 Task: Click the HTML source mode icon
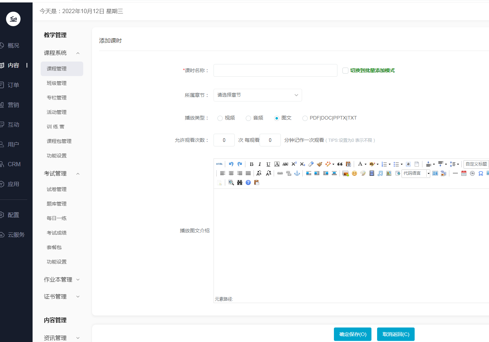(x=220, y=164)
